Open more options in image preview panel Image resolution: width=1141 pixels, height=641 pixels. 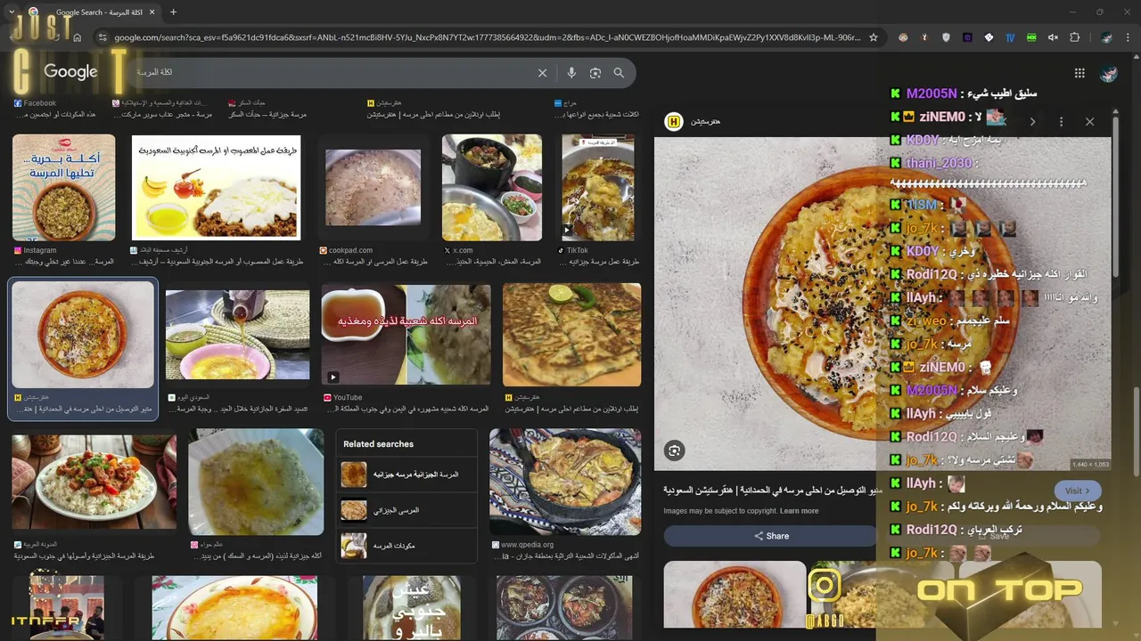coord(1061,121)
